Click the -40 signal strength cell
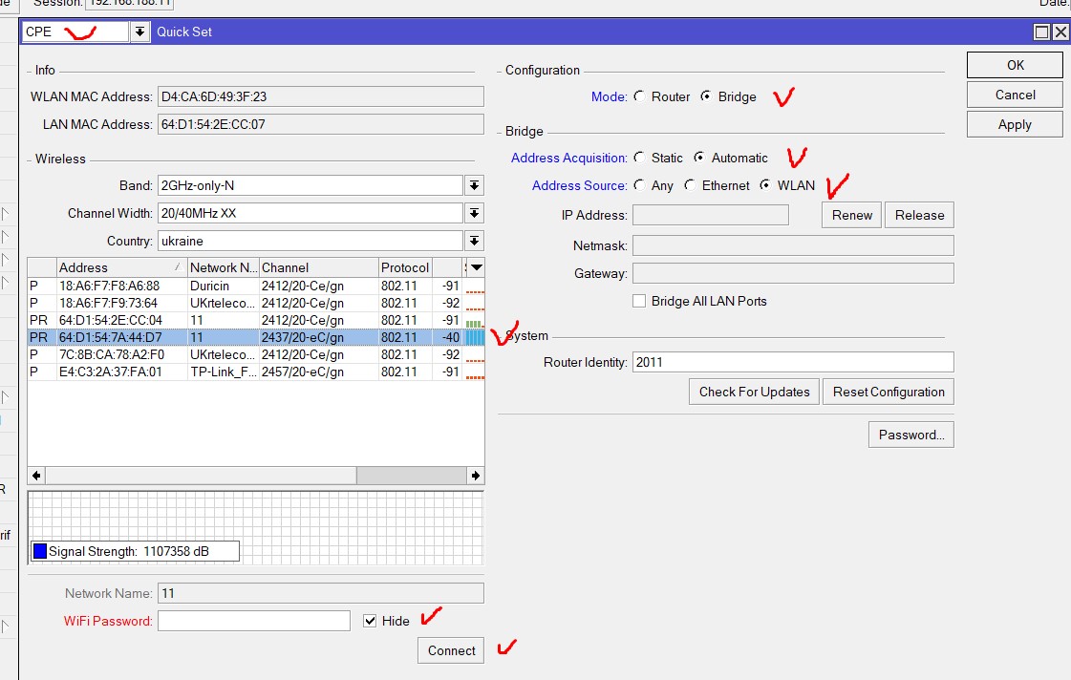Screen dimensions: 1071x680 click(x=447, y=337)
